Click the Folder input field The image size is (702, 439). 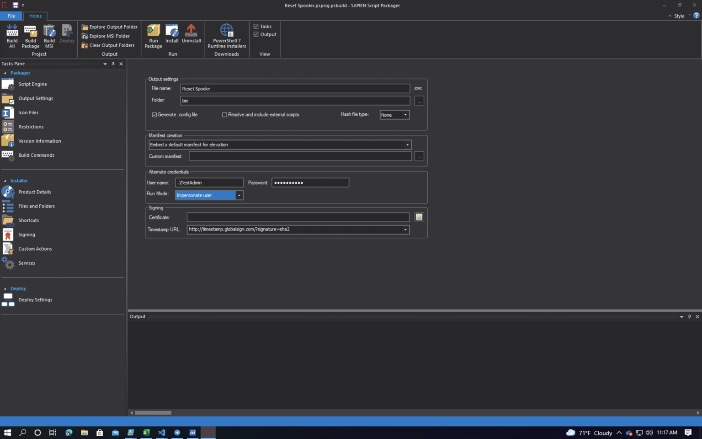[295, 101]
